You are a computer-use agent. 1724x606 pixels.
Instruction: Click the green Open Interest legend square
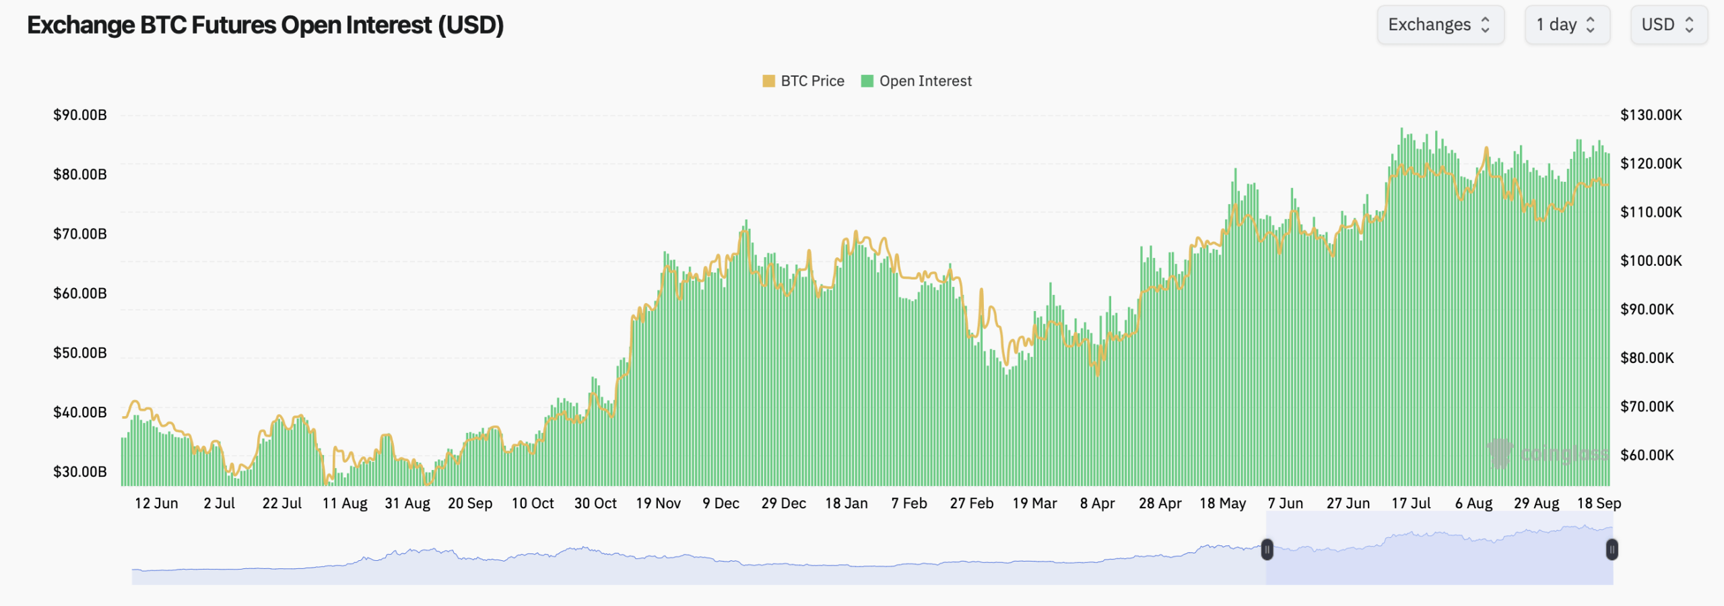(869, 81)
